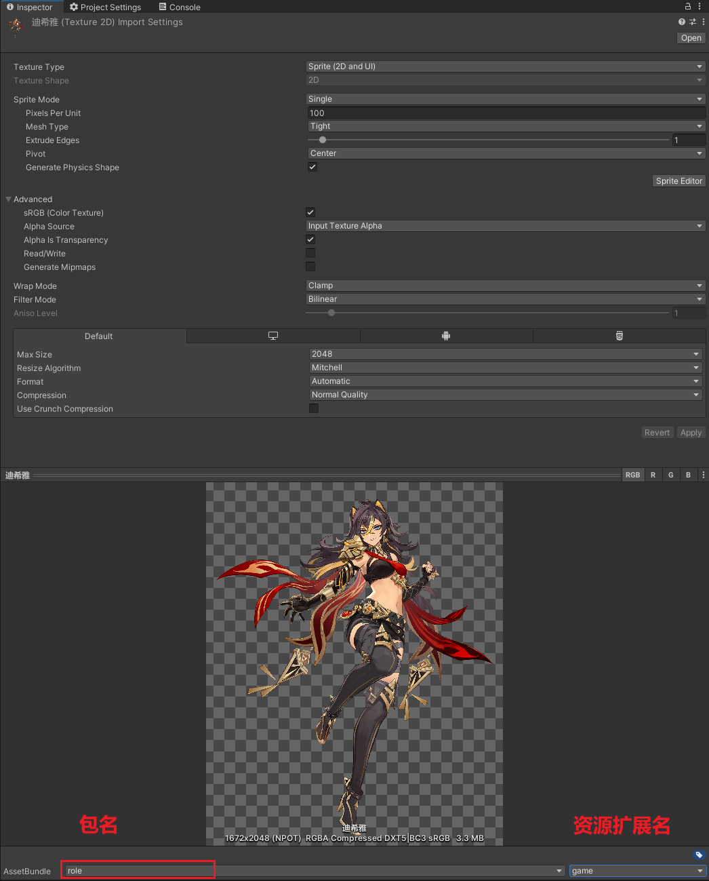Click the Extrude Edges value field
The width and height of the screenshot is (709, 881).
pos(689,140)
